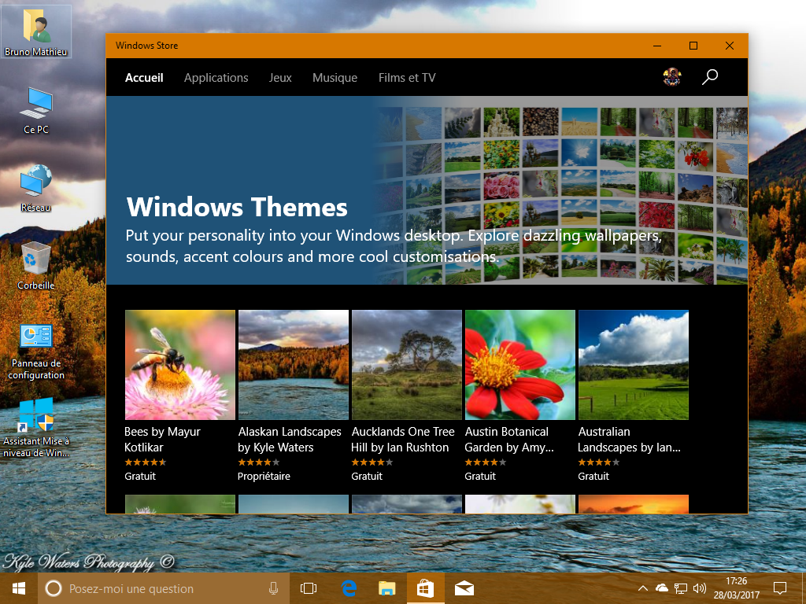Open the Aucklands One Tree Hill thumbnail
806x604 pixels.
click(407, 365)
